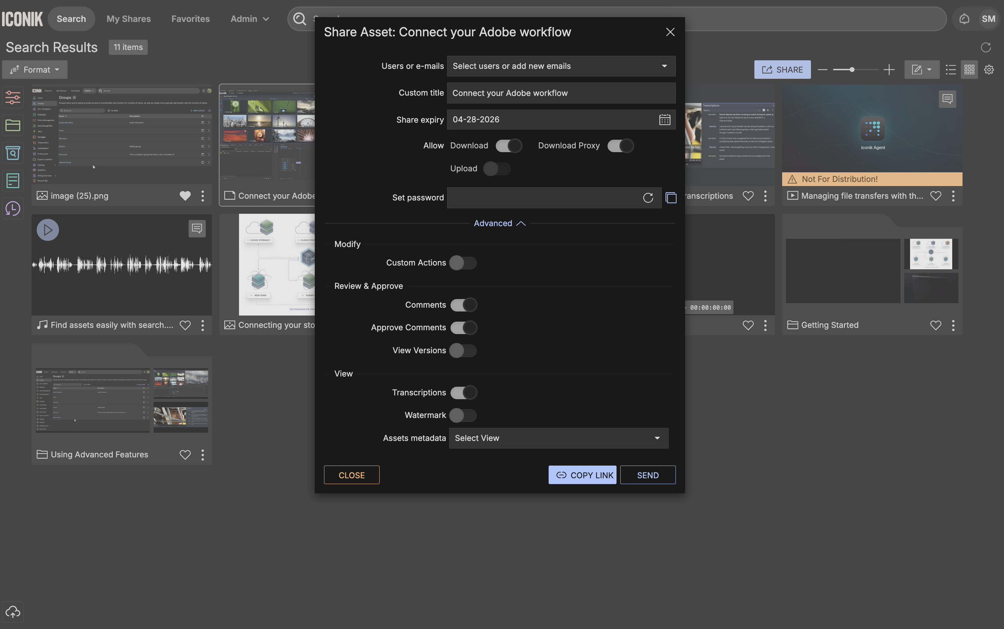This screenshot has height=629, width=1004.
Task: Enable the Upload toggle
Action: coord(497,169)
